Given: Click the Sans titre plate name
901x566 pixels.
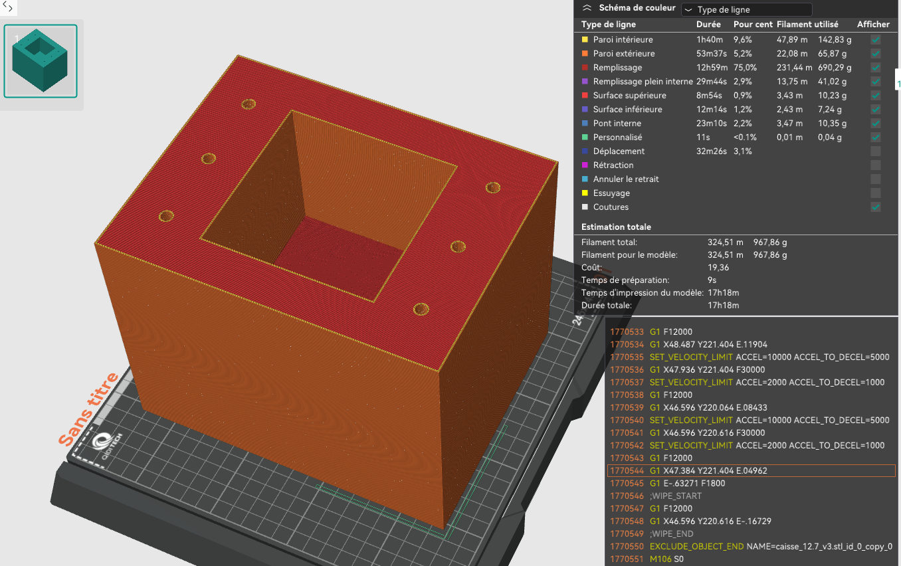Looking at the screenshot, I should [x=88, y=409].
